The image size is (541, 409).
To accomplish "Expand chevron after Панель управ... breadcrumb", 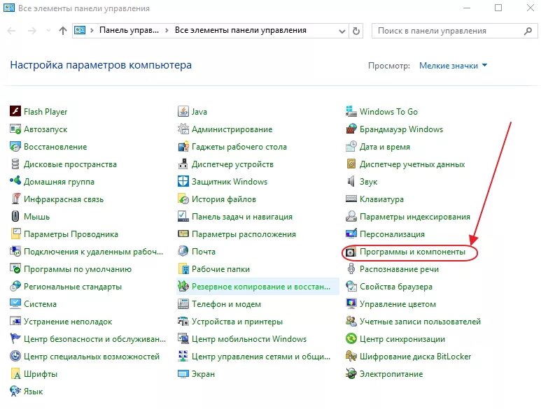I will [167, 31].
